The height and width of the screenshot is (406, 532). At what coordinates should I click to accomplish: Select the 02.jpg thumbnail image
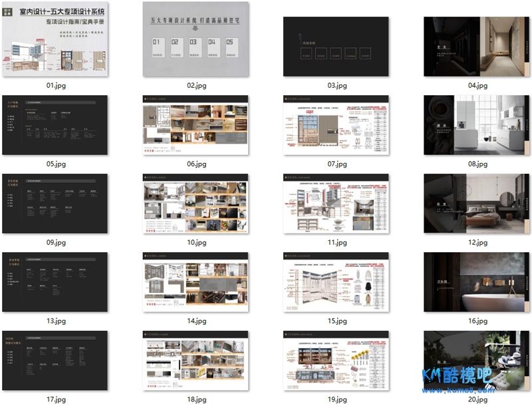[196, 39]
